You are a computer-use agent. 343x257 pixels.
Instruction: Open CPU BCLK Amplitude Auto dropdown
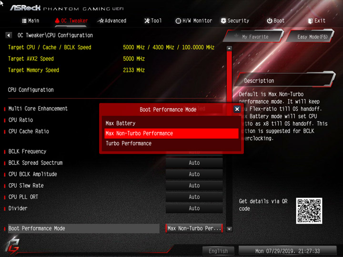point(194,174)
